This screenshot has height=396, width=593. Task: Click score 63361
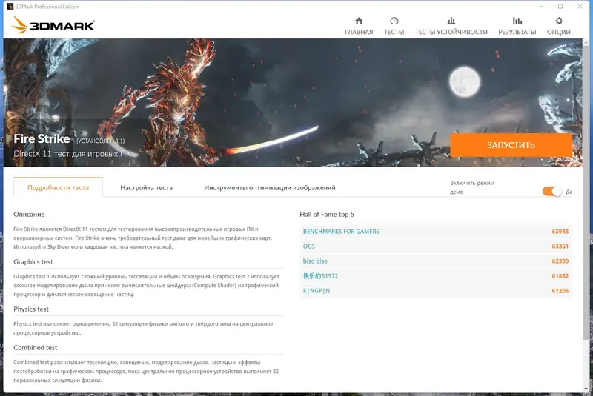pos(560,246)
